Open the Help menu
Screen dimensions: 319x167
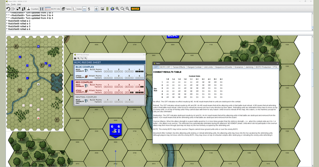(x=19, y=4)
